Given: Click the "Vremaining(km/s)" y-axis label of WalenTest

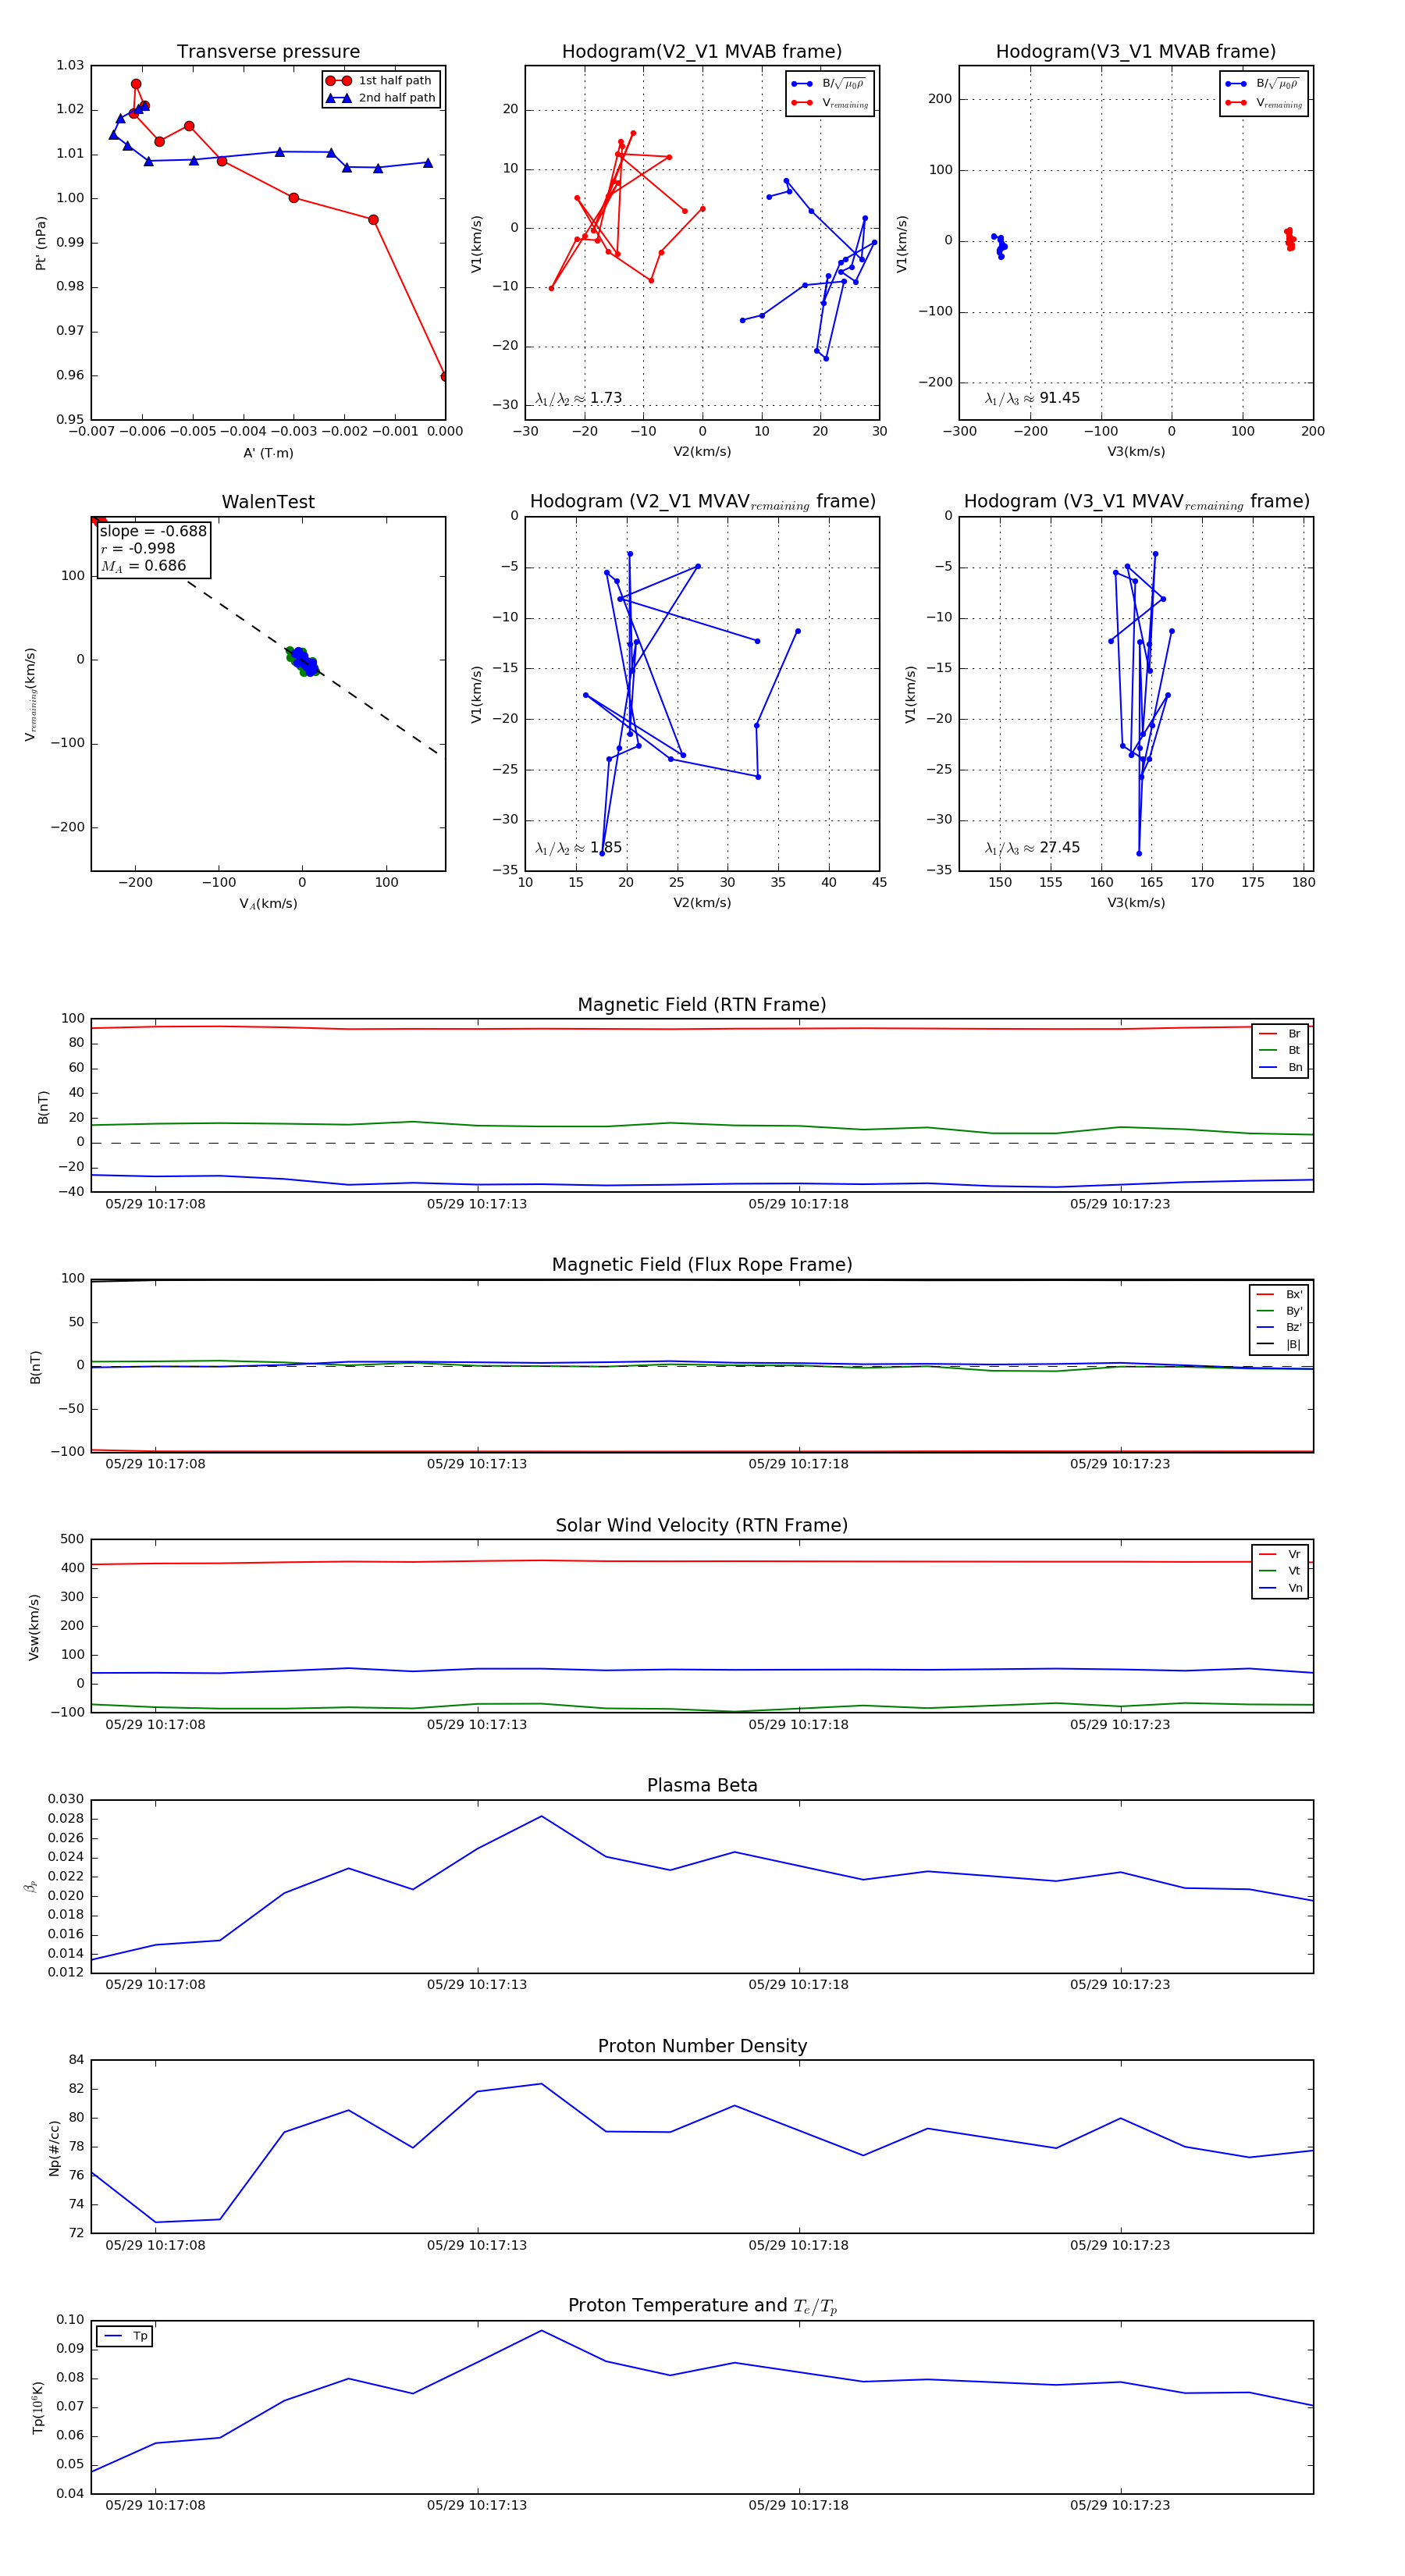Looking at the screenshot, I should click(x=31, y=694).
